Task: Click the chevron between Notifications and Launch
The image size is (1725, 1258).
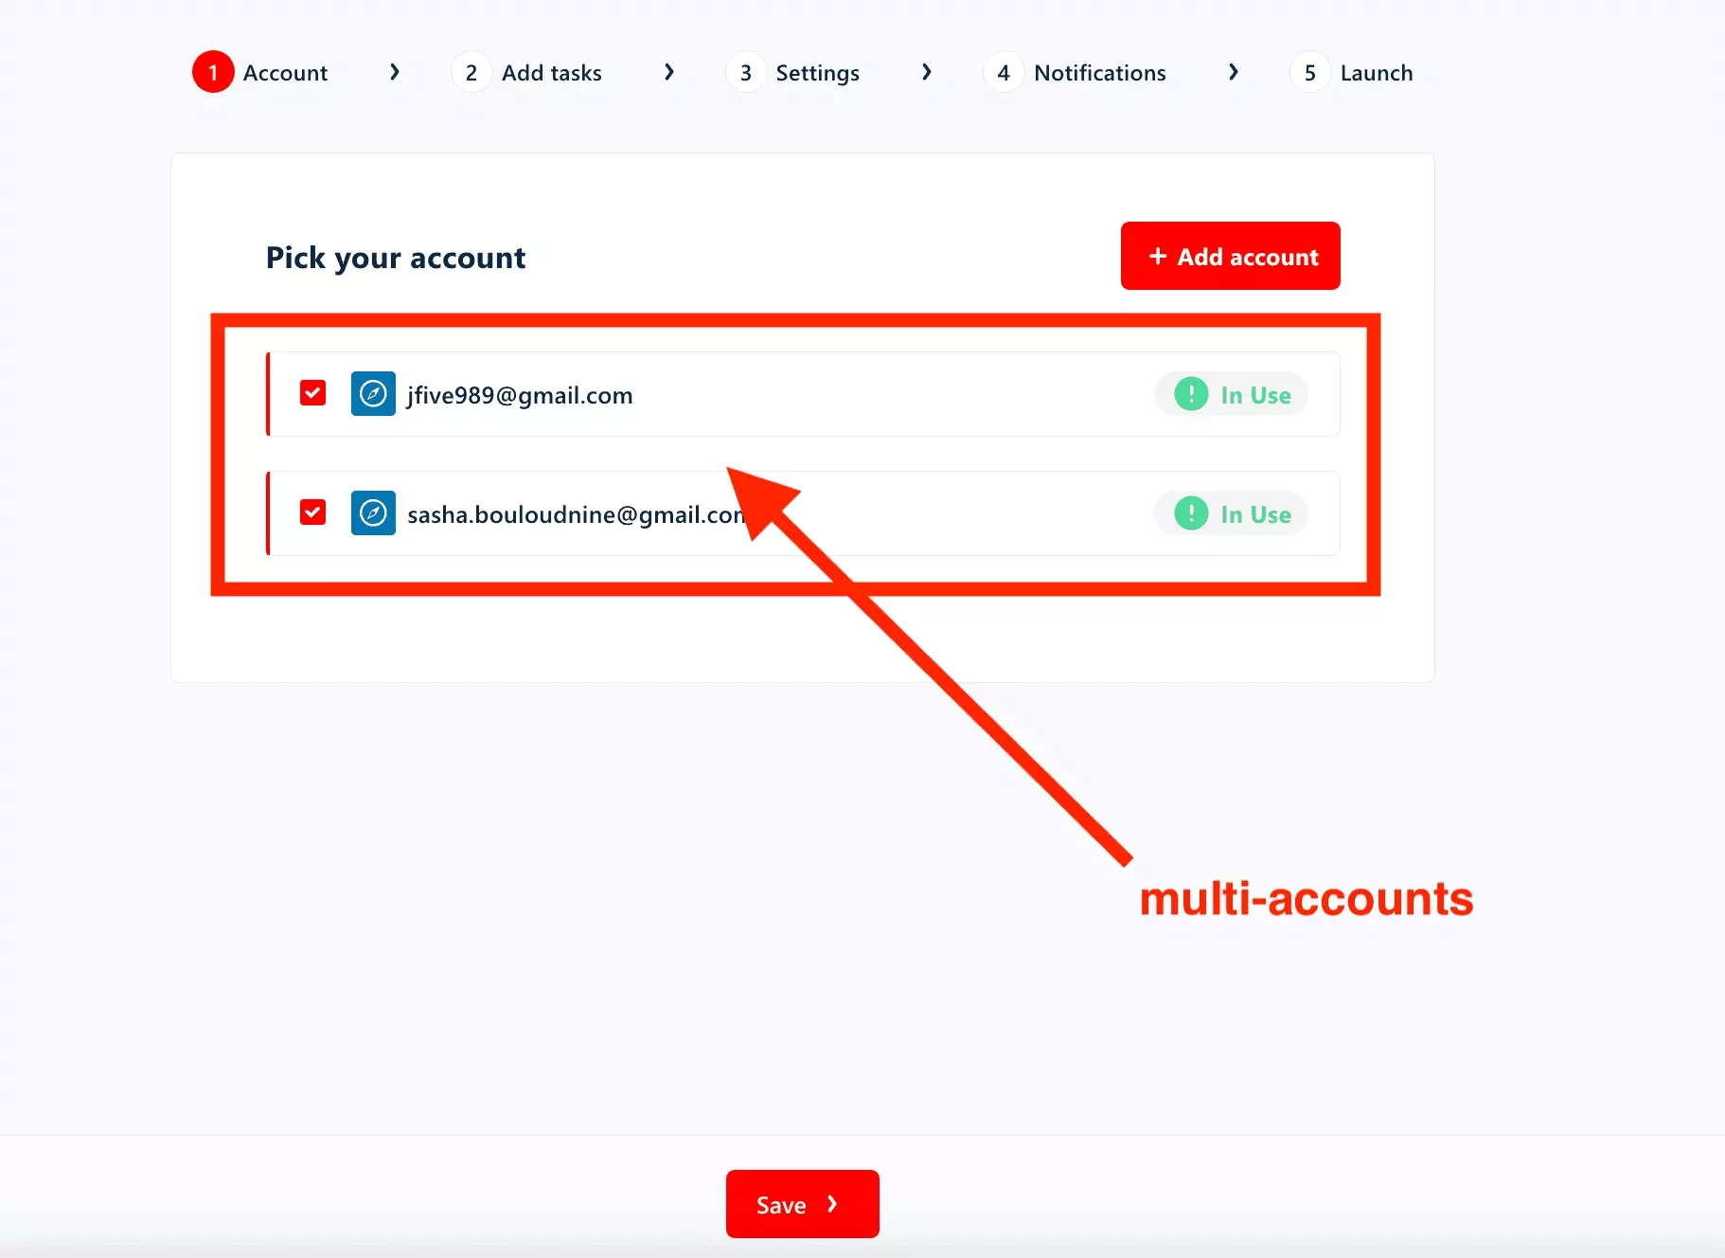Action: [x=1234, y=72]
